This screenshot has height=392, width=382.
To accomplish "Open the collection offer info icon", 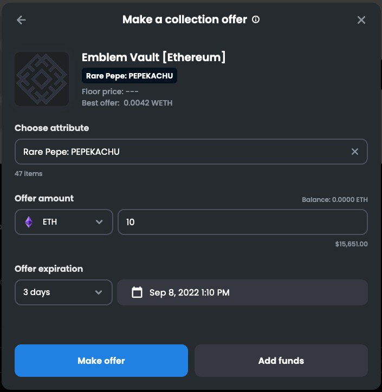I will point(256,19).
